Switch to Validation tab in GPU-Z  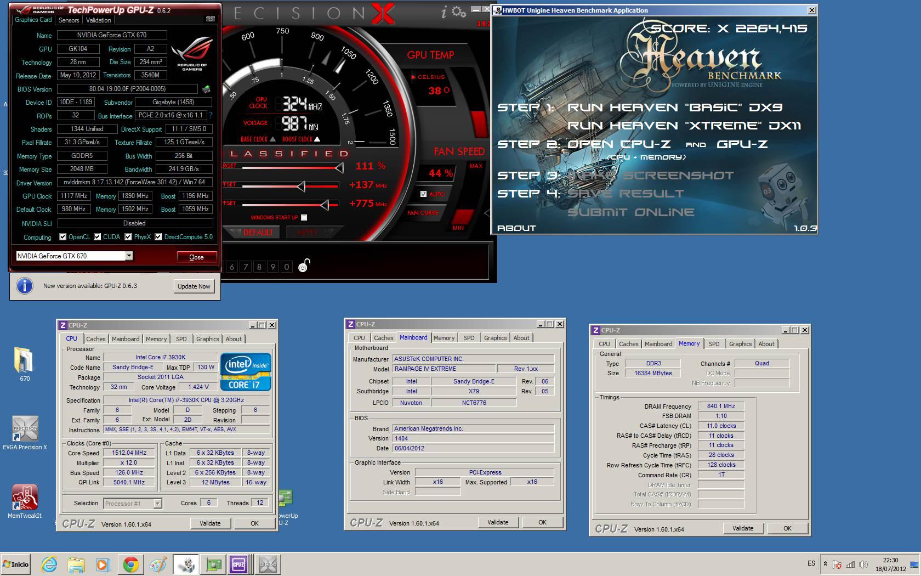(x=99, y=20)
